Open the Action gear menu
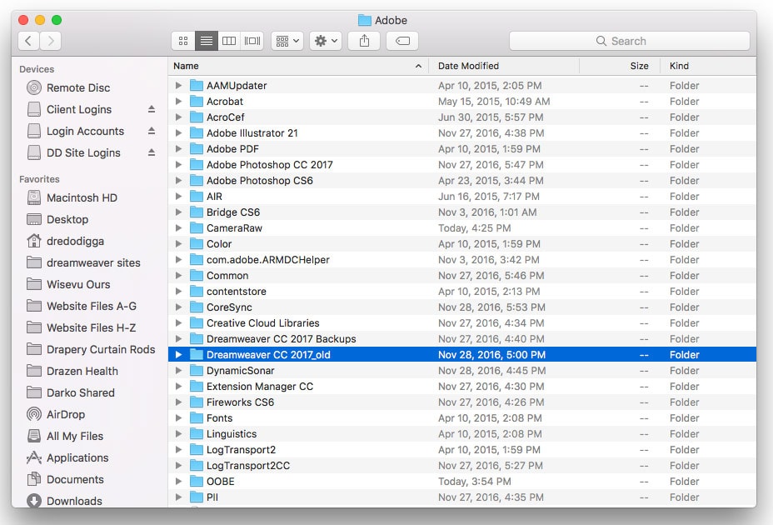 tap(326, 41)
